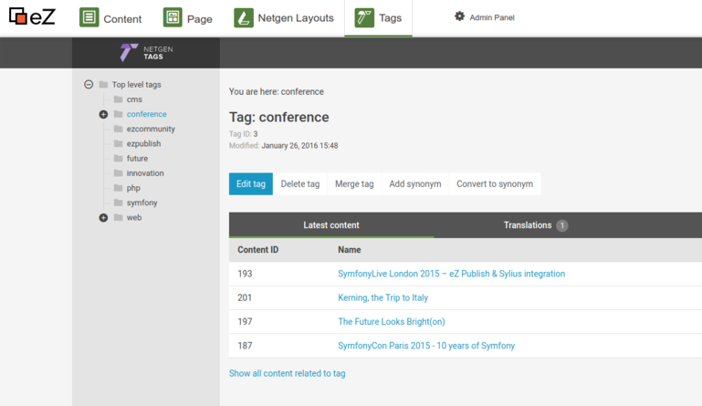702x406 pixels.
Task: Select the symfony tag
Action: point(141,203)
